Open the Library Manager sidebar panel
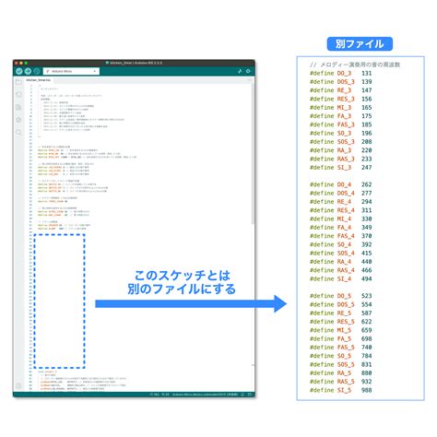Screen dimensions: 437x437 tap(18, 107)
